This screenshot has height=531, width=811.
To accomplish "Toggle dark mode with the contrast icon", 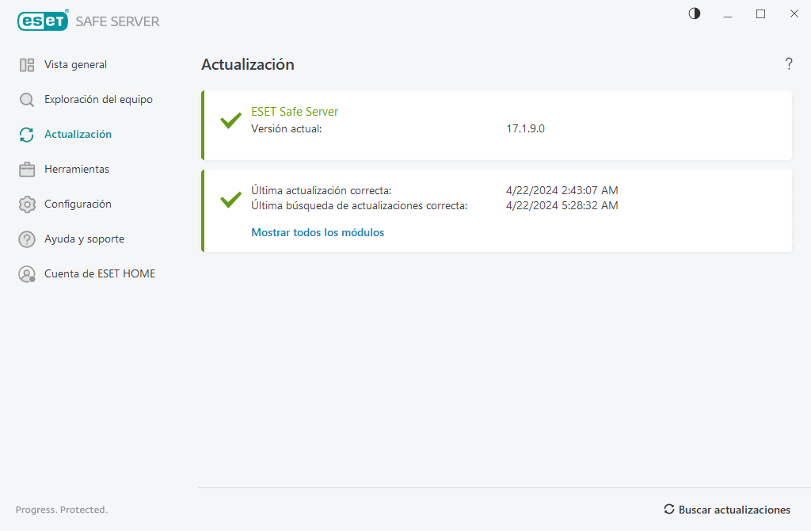I will 694,13.
